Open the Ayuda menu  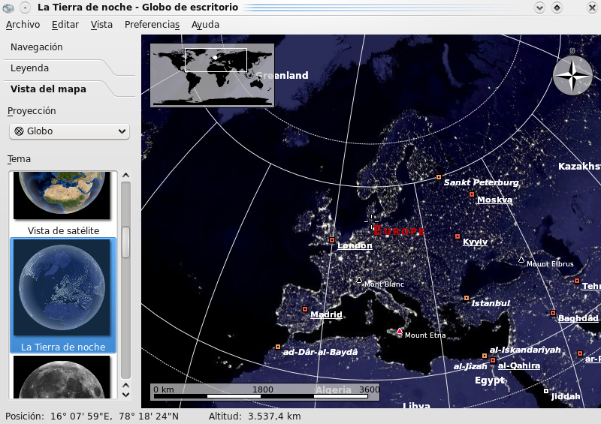pyautogui.click(x=205, y=25)
